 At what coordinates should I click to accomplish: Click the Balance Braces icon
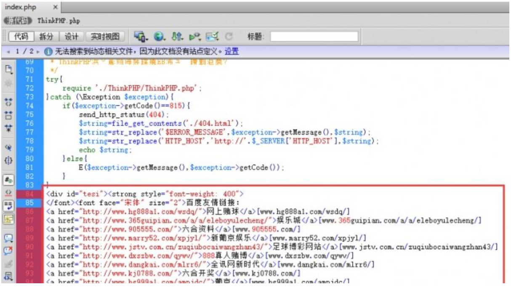pyautogui.click(x=8, y=160)
